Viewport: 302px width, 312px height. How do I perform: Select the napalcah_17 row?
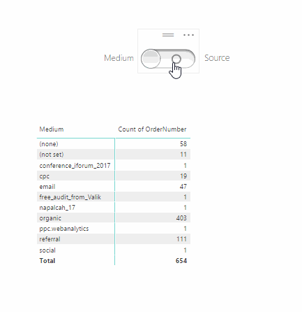(114, 208)
